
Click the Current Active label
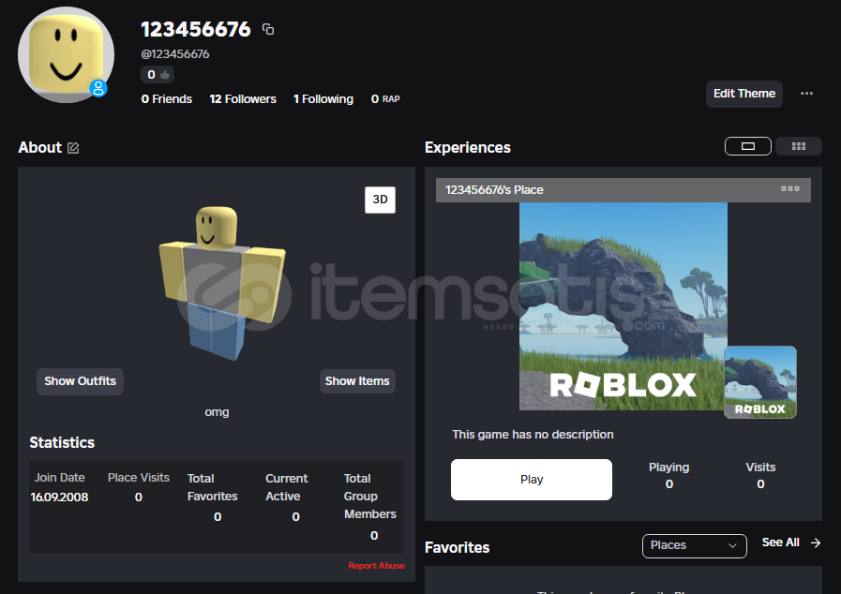pos(287,487)
